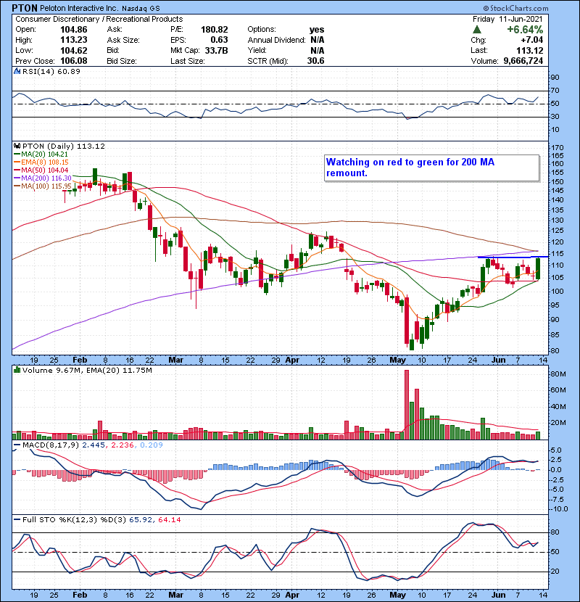Image resolution: width=580 pixels, height=602 pixels.
Task: Click the MACD(8,17,9) panel label
Action: point(51,445)
